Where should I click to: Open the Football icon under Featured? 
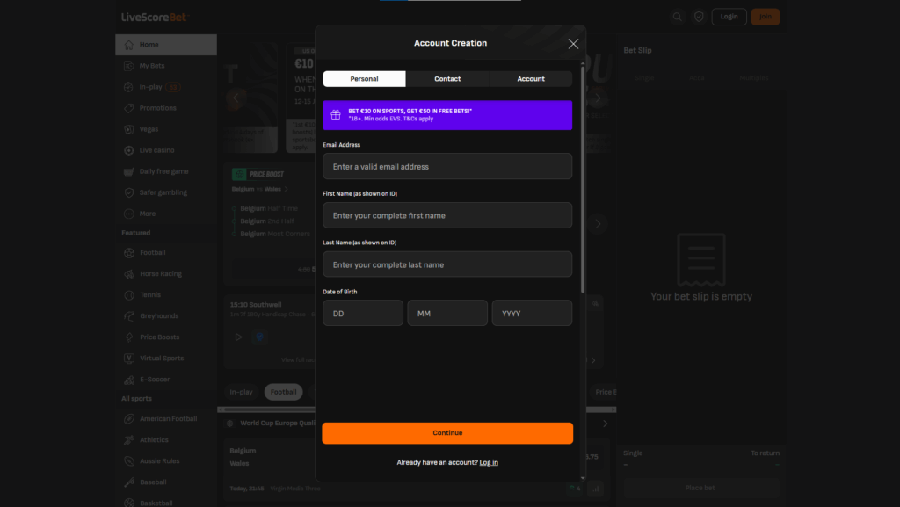pyautogui.click(x=129, y=253)
